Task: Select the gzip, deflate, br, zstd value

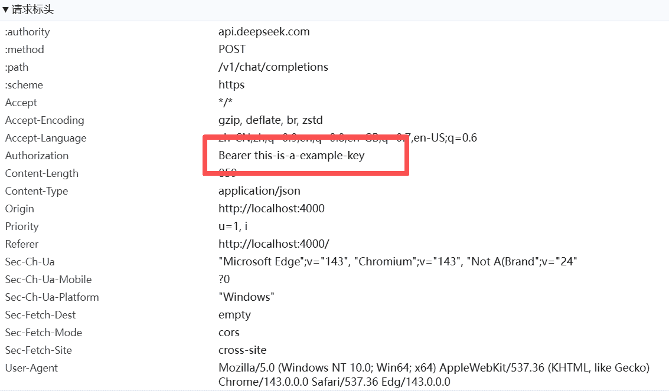Action: [x=270, y=120]
